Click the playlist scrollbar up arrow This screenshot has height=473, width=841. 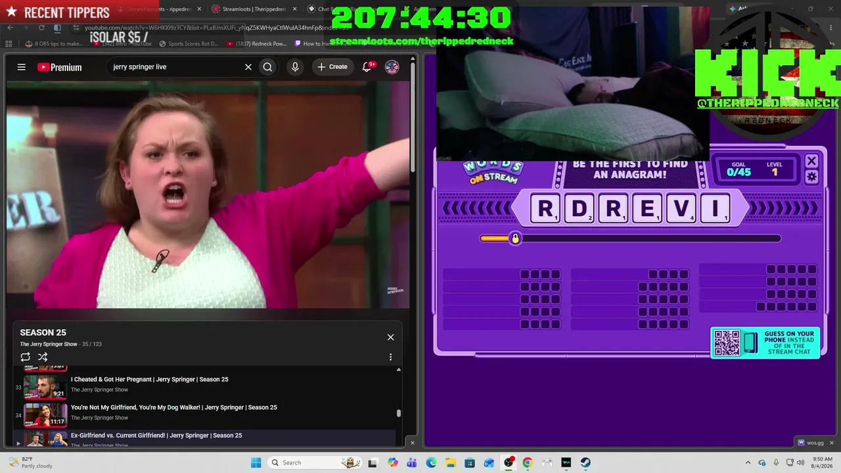[x=398, y=369]
